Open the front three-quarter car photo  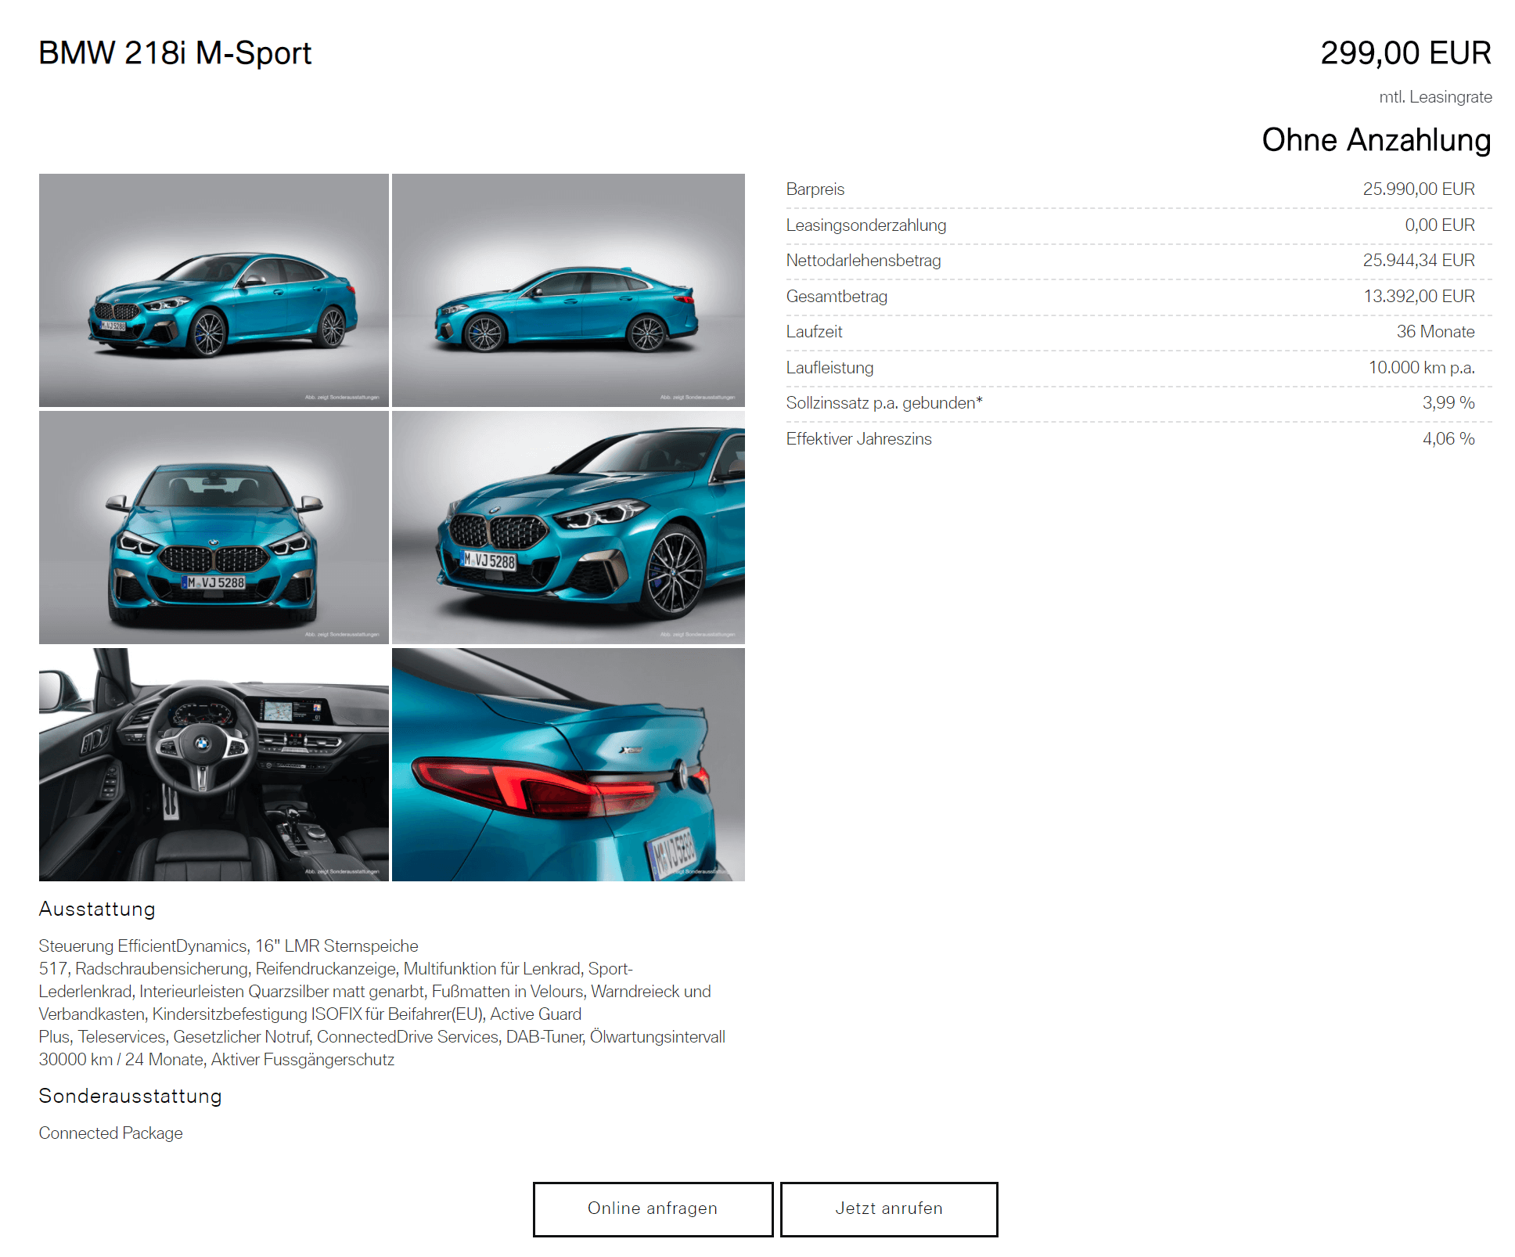[214, 290]
